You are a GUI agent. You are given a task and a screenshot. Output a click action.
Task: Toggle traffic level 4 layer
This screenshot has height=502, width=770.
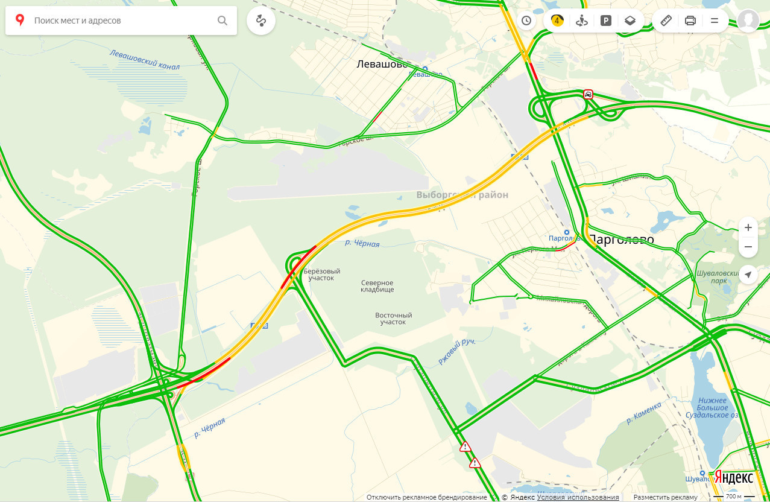click(558, 21)
